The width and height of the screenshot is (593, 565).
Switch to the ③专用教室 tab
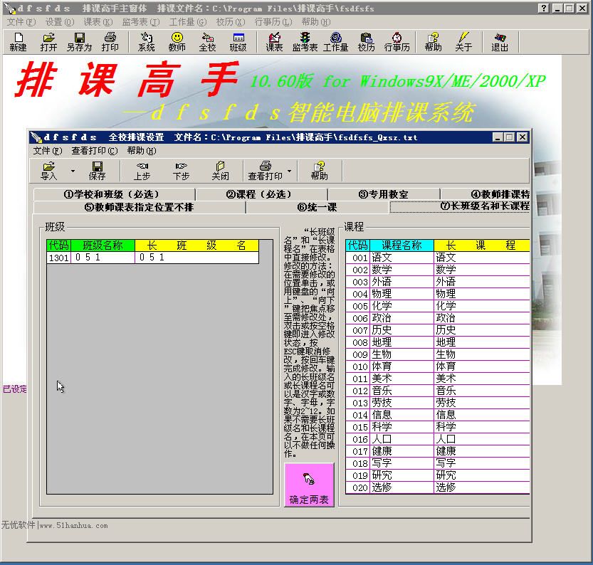(x=384, y=194)
